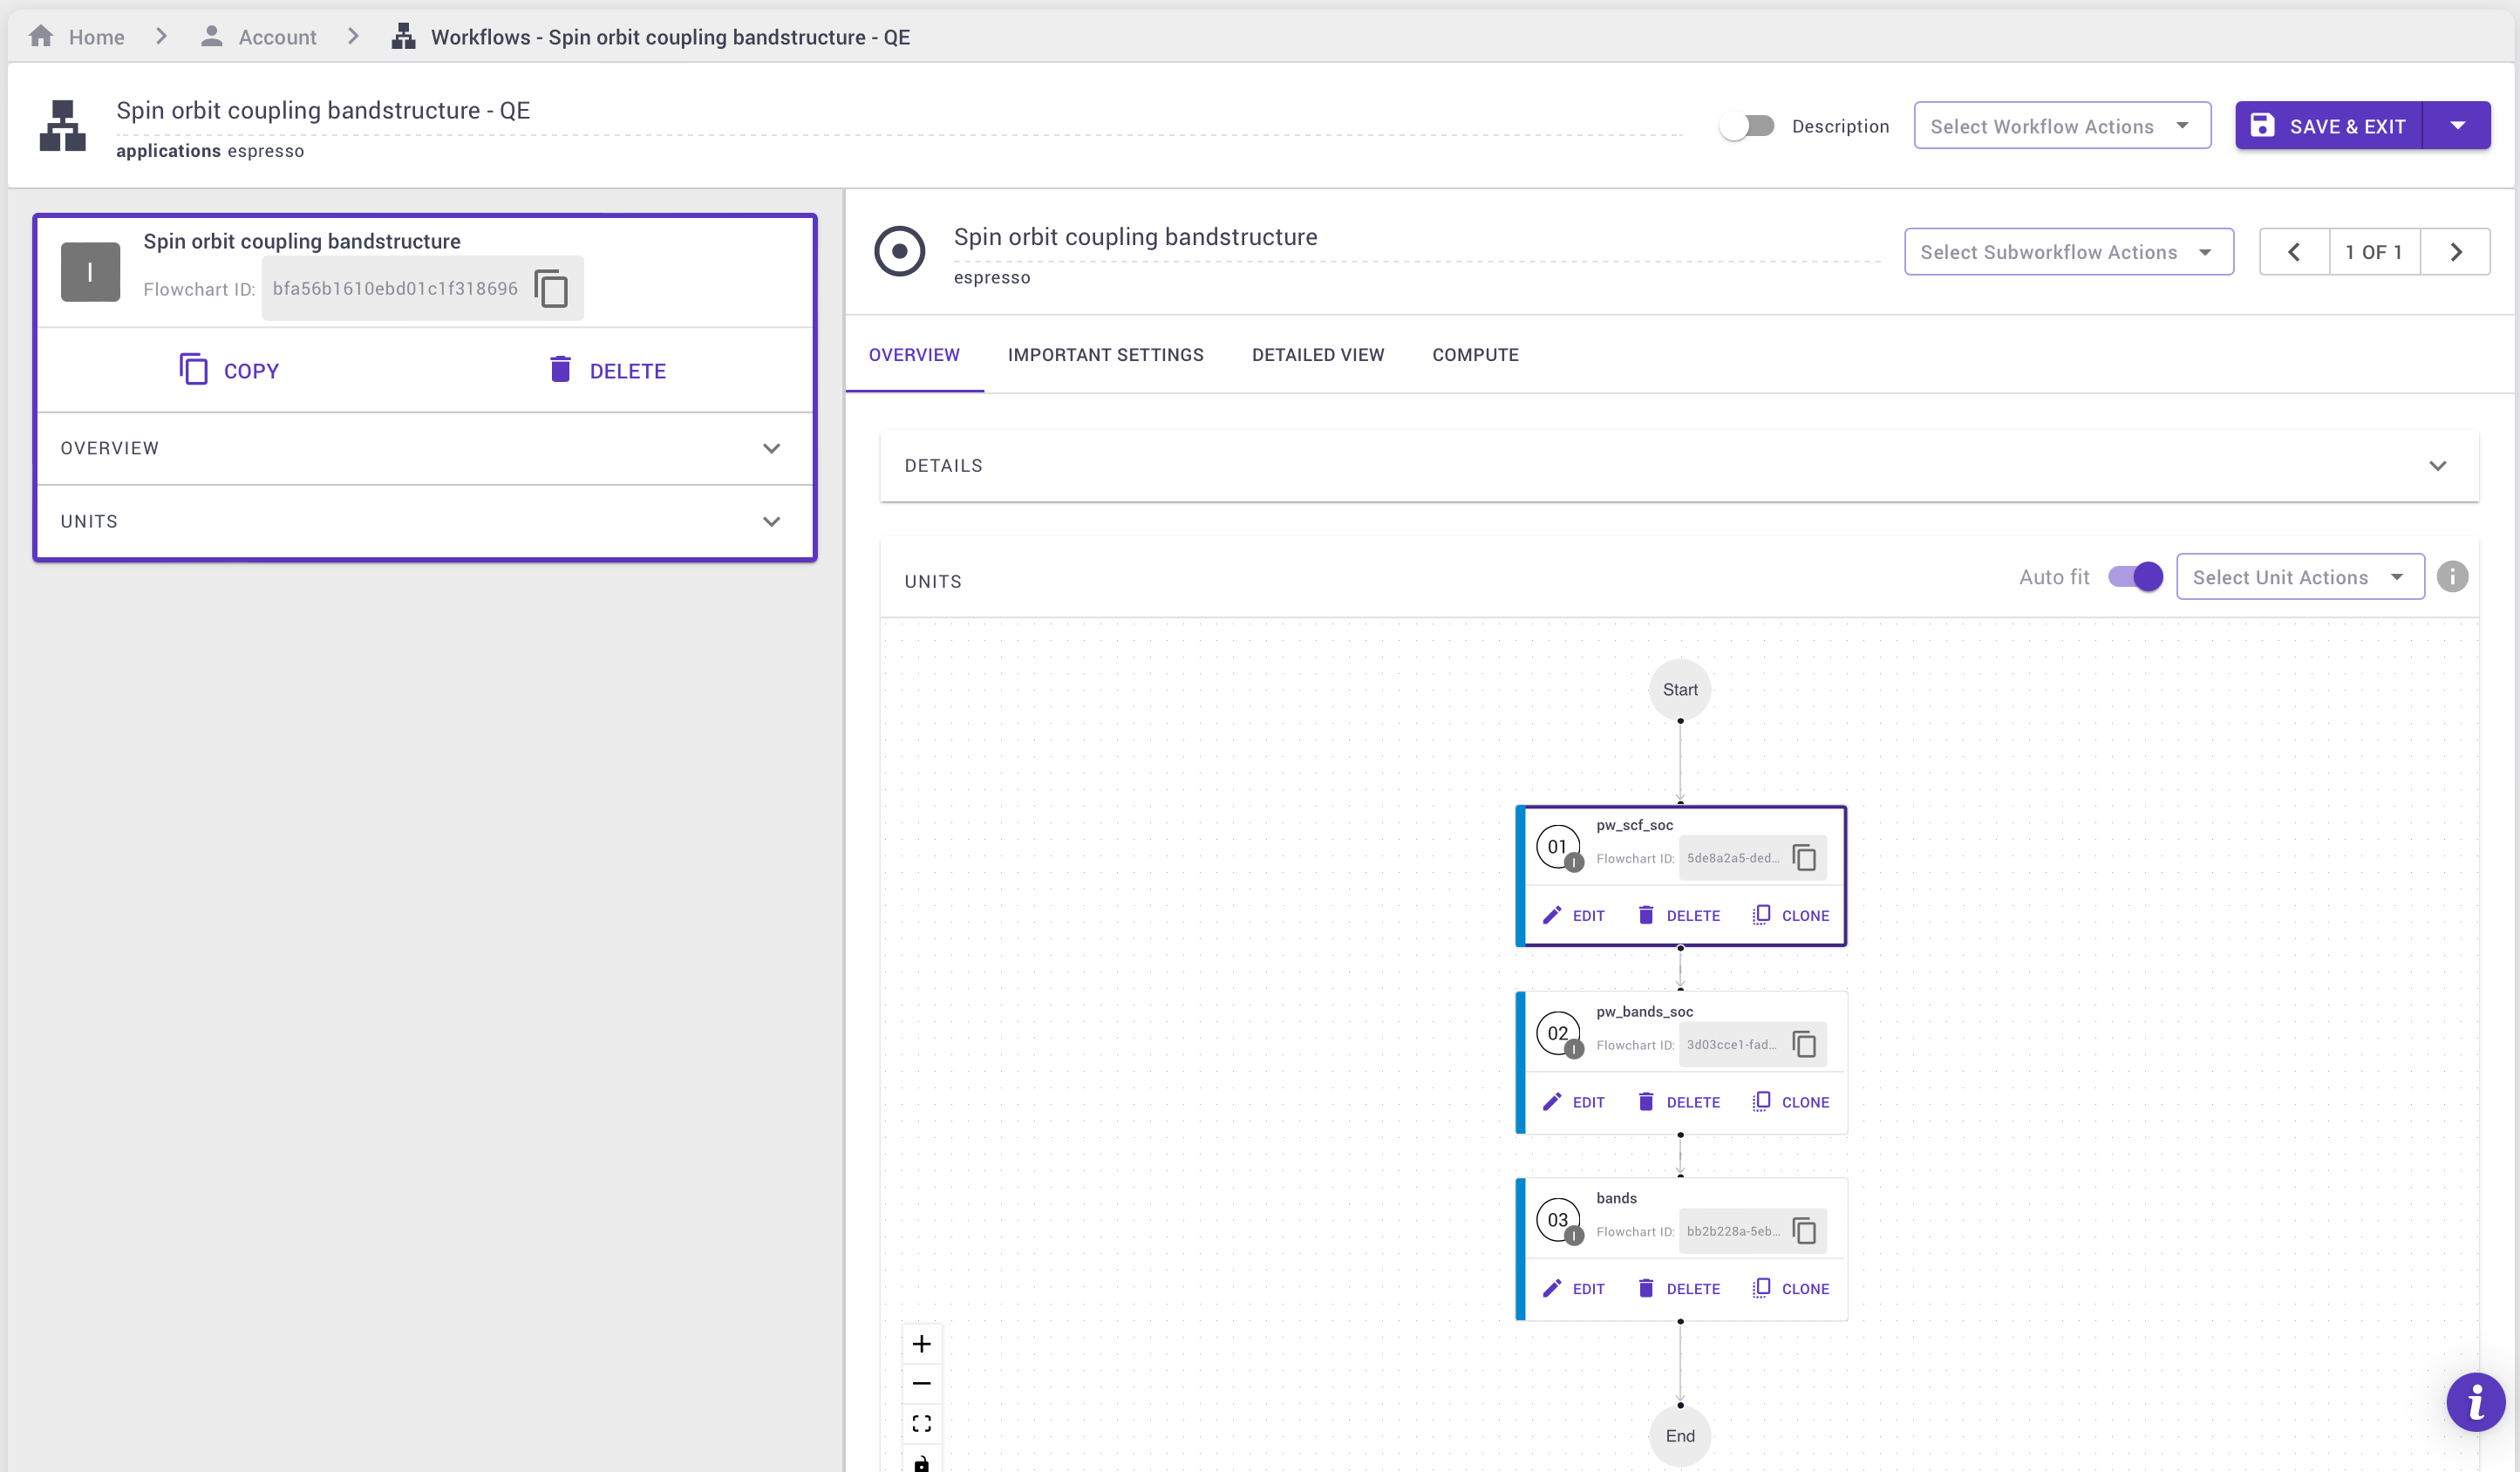Copy Flowchart ID of bands unit

tap(1805, 1231)
